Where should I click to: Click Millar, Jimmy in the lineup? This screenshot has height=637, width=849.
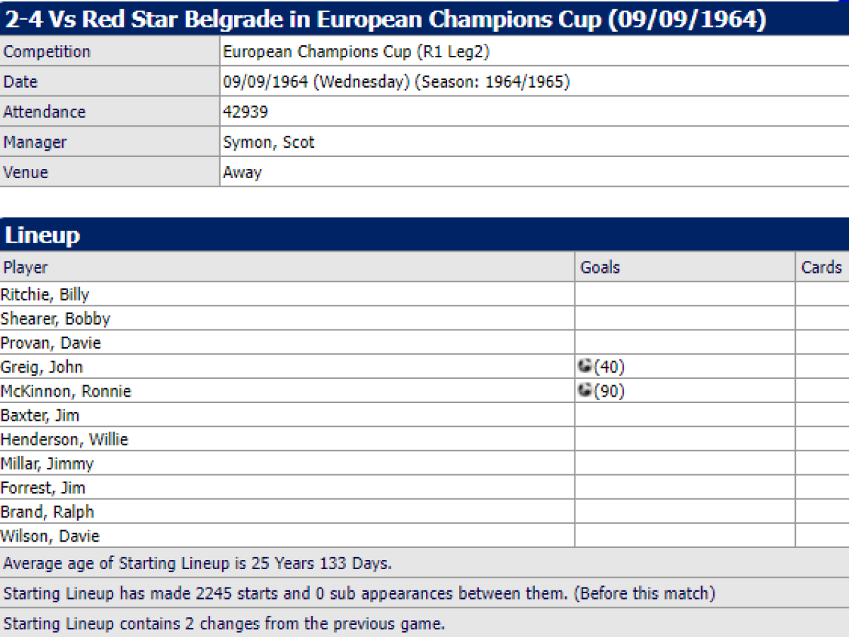coord(47,463)
